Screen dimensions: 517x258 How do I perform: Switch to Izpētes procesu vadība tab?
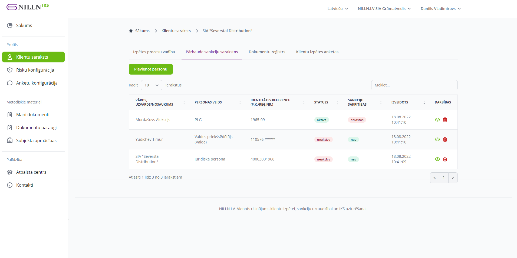pos(154,52)
